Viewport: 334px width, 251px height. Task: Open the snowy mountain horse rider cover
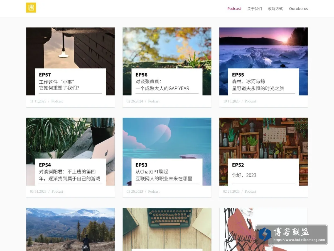(70, 229)
